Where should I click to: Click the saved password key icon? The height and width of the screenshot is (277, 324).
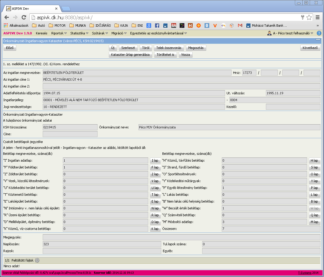(303, 17)
